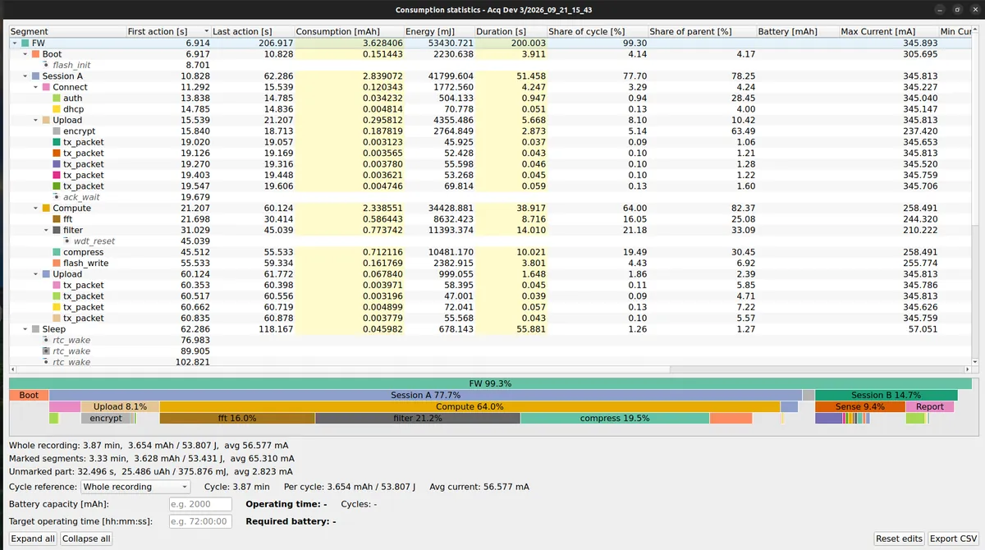Click the green auth row color icon
The height and width of the screenshot is (550, 985).
(x=57, y=98)
